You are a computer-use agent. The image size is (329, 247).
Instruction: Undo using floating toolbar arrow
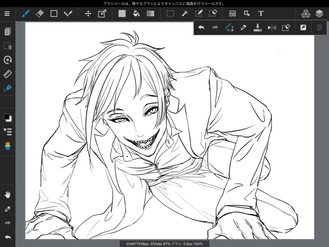click(x=201, y=28)
